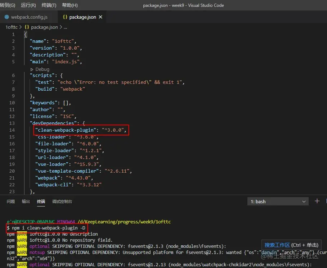Open the Output (输出) panel tab
This screenshot has height=268, width=327.
coord(26,201)
